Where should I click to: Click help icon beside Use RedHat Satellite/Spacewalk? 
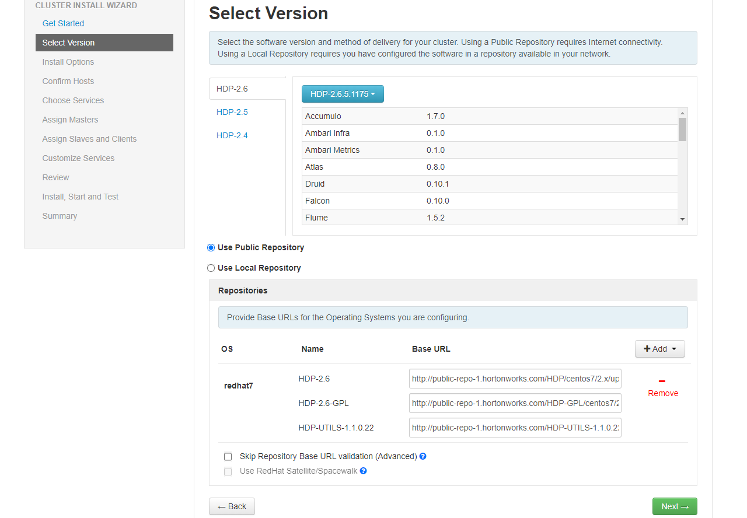pos(363,471)
